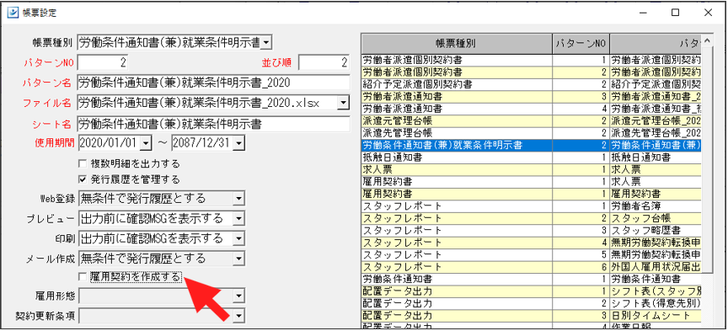Minimize the 帳票設定 window
Screen dimensions: 728x331
pos(643,13)
